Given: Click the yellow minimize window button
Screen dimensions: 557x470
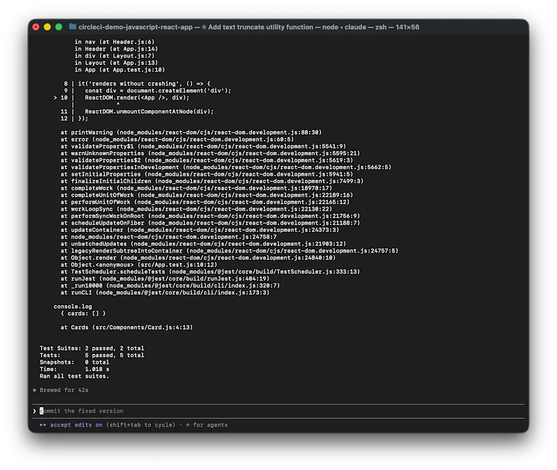Looking at the screenshot, I should pyautogui.click(x=47, y=27).
